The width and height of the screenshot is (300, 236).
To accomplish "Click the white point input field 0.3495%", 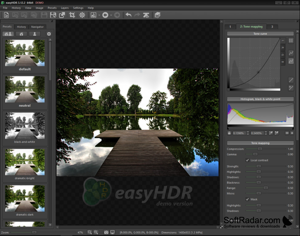I will pyautogui.click(x=257, y=133).
